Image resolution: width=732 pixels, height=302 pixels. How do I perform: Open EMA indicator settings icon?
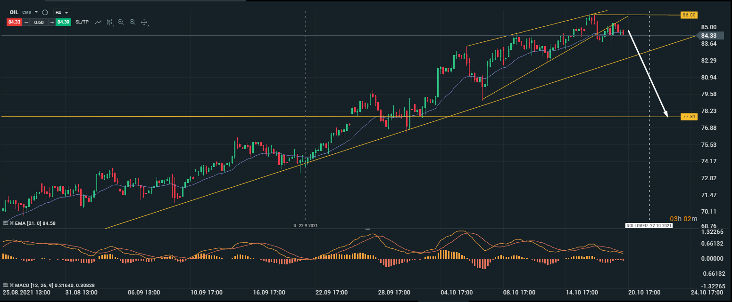tap(6, 223)
